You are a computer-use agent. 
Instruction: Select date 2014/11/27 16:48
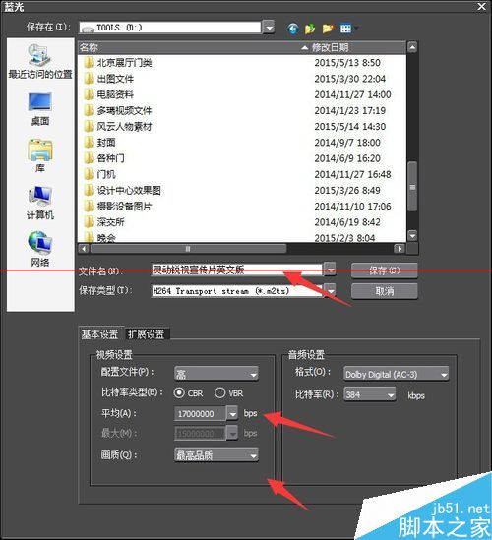coord(352,174)
